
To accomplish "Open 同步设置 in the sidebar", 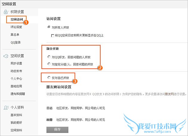I will pos(16,63).
